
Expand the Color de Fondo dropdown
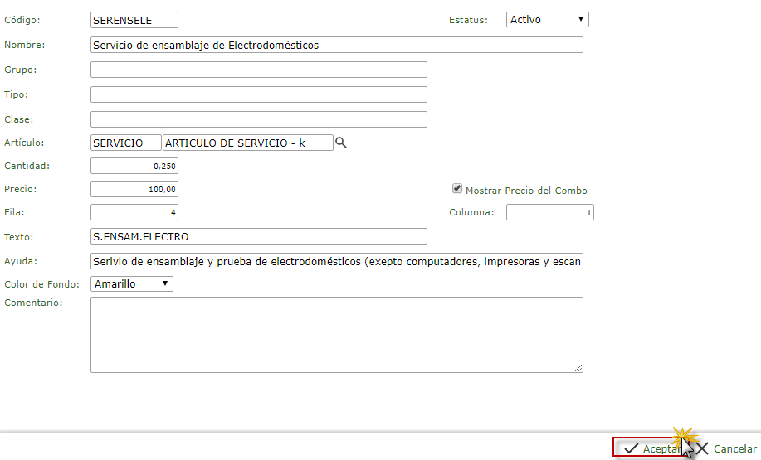(132, 283)
